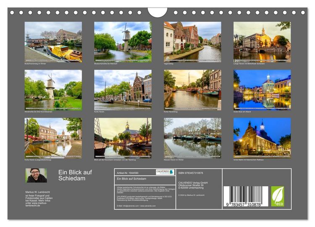
Task: Click the green eco leaf badge
Action: [278, 196]
